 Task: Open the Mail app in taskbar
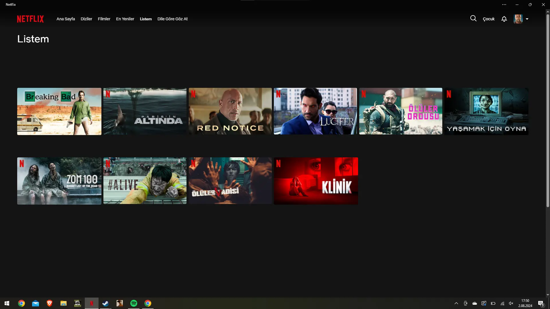[x=36, y=303]
